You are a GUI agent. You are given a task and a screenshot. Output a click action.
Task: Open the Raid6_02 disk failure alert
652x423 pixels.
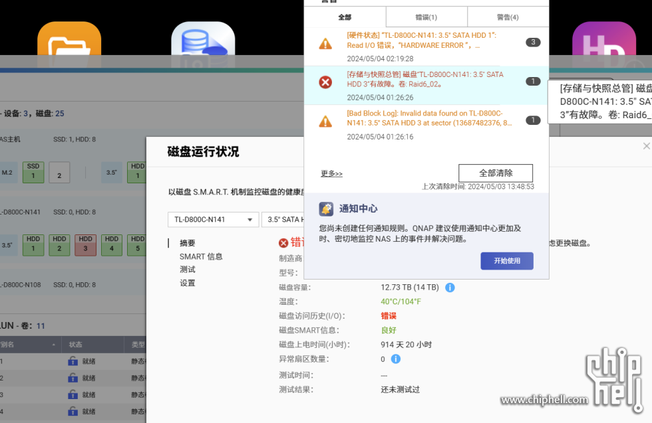[426, 86]
